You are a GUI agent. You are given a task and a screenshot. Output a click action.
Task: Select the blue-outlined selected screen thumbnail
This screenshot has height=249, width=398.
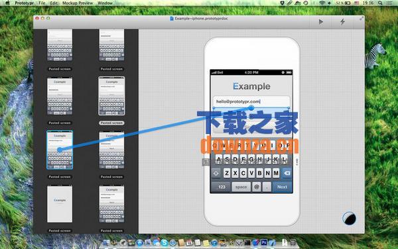point(60,150)
